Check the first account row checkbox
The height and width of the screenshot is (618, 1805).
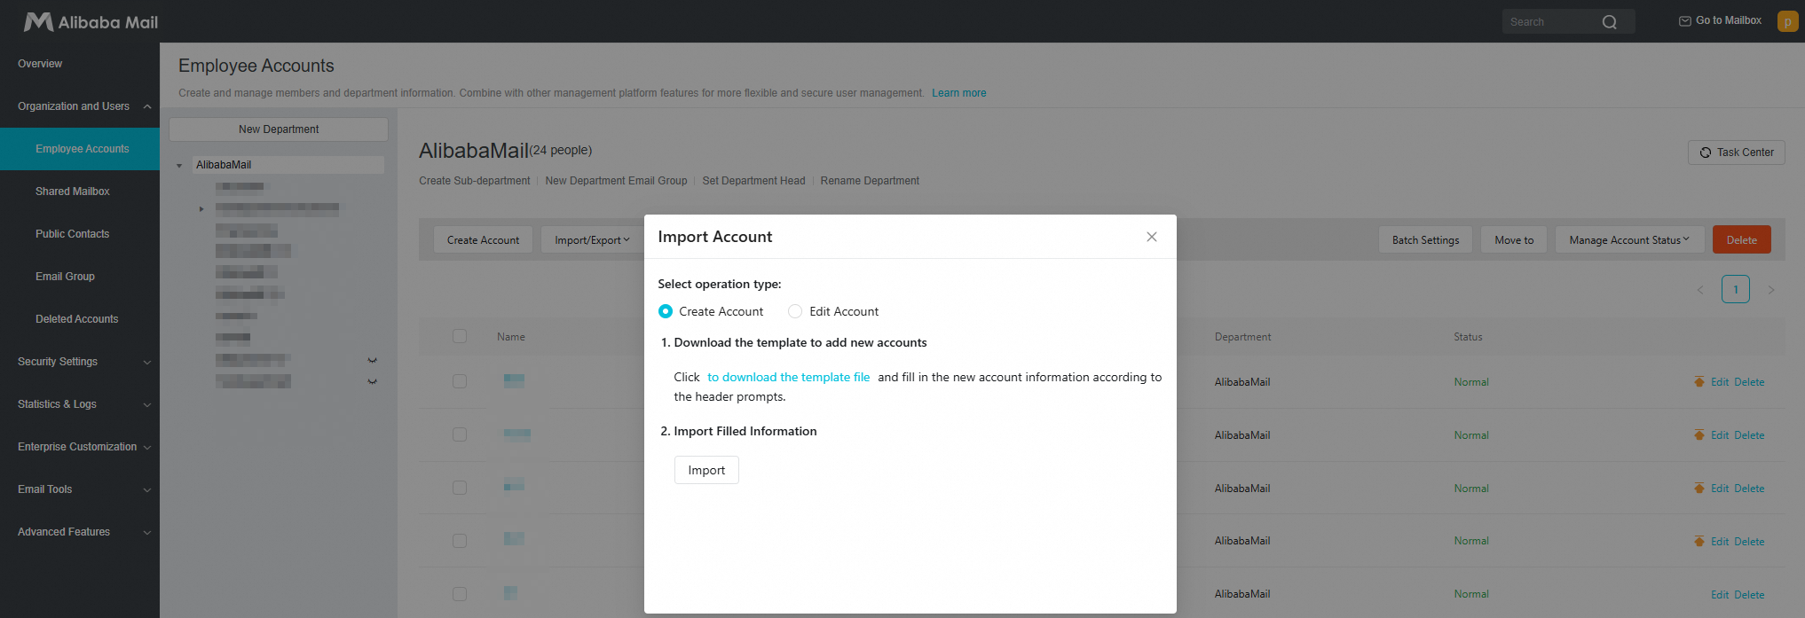pyautogui.click(x=460, y=381)
